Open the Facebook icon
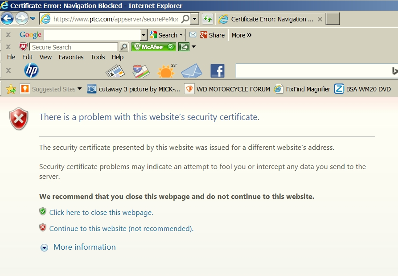Image resolution: width=398 pixels, height=276 pixels. click(x=217, y=71)
